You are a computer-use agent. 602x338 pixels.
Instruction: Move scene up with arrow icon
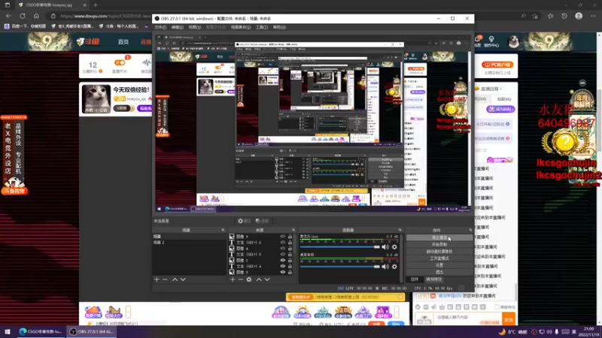(175, 279)
